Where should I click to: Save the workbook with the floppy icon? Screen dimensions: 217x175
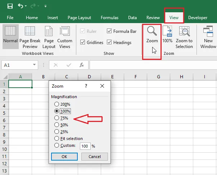pos(10,6)
